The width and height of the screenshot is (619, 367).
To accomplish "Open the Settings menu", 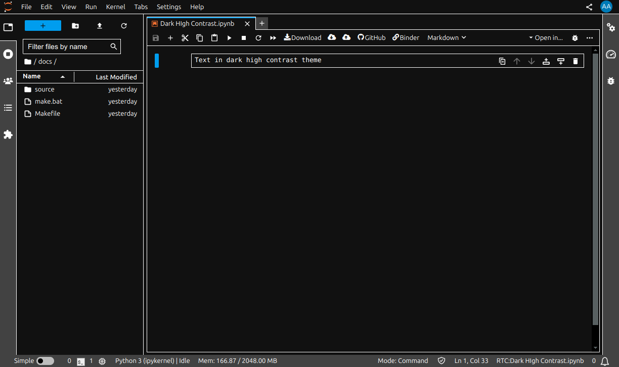I will click(x=169, y=7).
